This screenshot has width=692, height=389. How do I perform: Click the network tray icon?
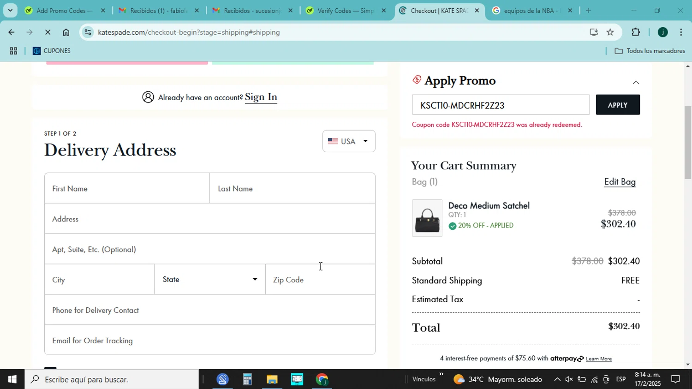(x=594, y=379)
